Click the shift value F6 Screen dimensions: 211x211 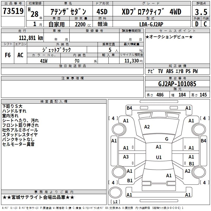click(8, 55)
